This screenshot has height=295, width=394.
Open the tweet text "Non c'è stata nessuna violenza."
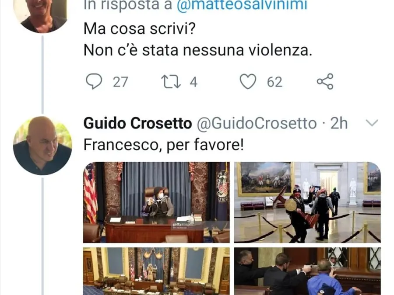198,50
